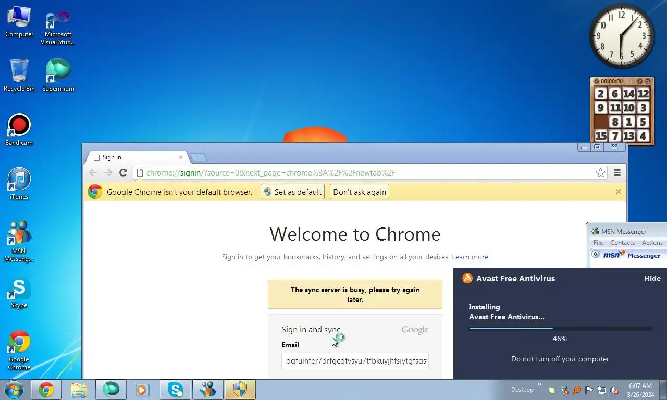Viewport: 667px width, 400px height.
Task: Click the Show desktop strip
Action: click(x=663, y=390)
